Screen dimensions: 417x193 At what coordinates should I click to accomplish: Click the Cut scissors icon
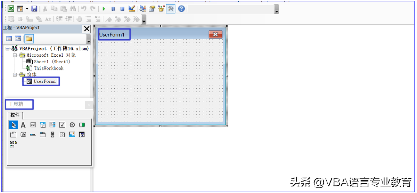(45, 9)
